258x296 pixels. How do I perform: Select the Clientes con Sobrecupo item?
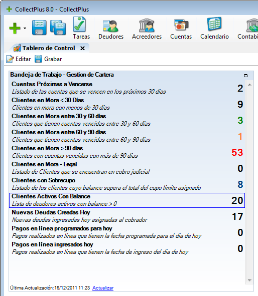click(x=127, y=184)
